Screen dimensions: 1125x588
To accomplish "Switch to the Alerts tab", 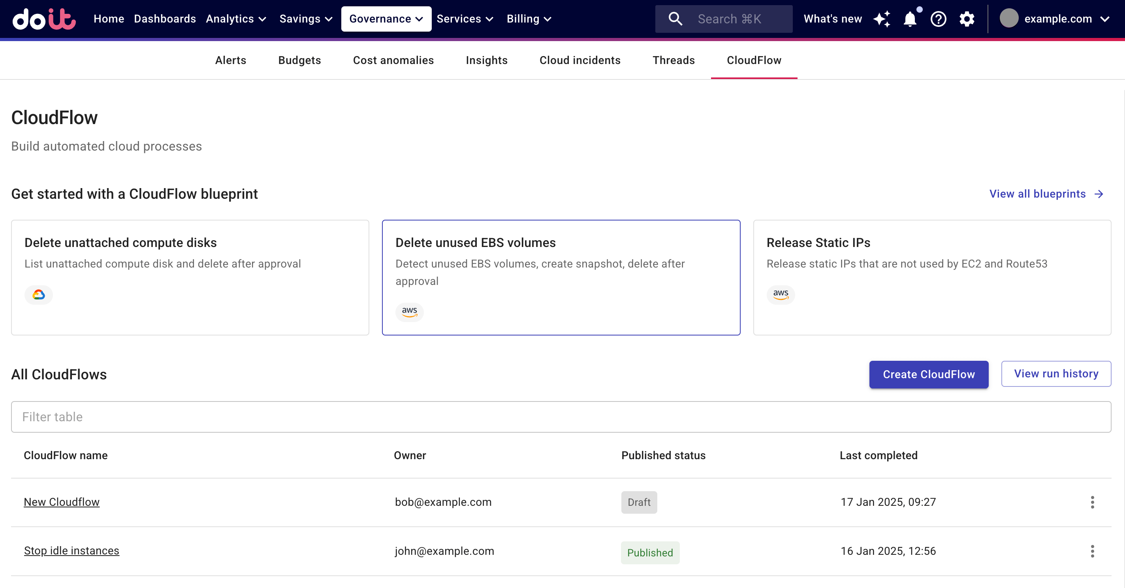I will 231,60.
